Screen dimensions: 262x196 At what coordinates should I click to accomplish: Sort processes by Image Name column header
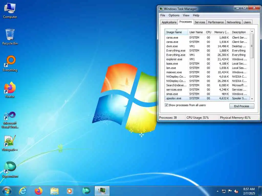[x=176, y=32]
